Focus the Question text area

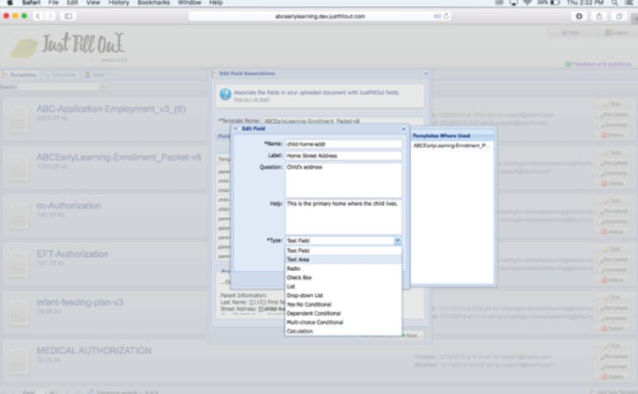pyautogui.click(x=343, y=180)
